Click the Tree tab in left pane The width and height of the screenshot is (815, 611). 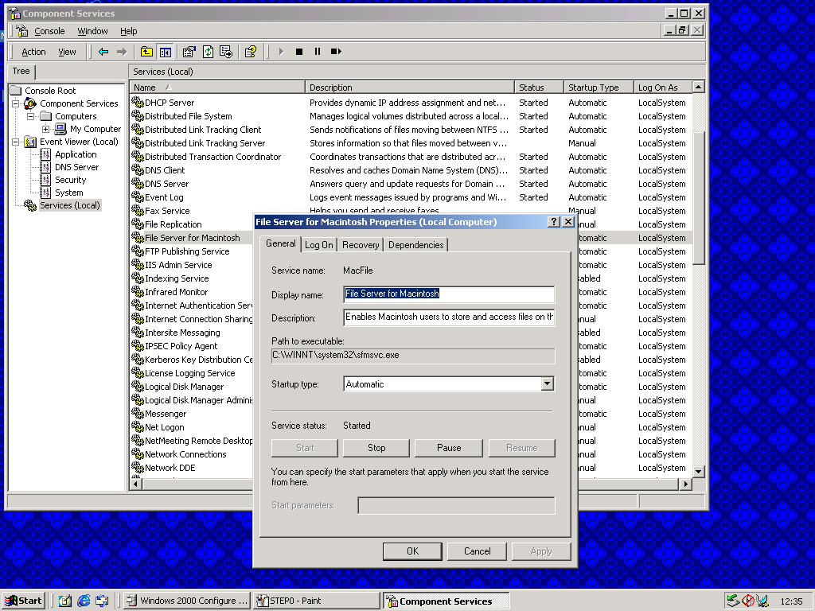[21, 71]
